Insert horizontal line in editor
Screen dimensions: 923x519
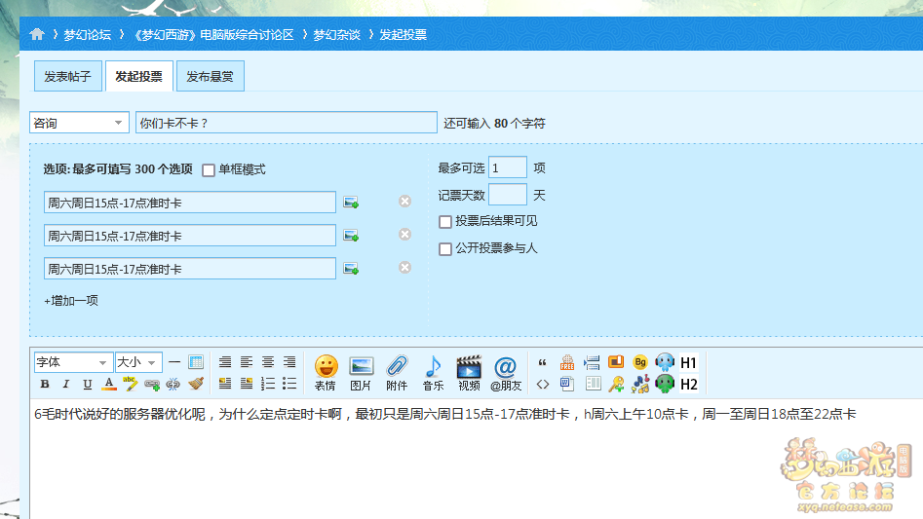coord(174,362)
